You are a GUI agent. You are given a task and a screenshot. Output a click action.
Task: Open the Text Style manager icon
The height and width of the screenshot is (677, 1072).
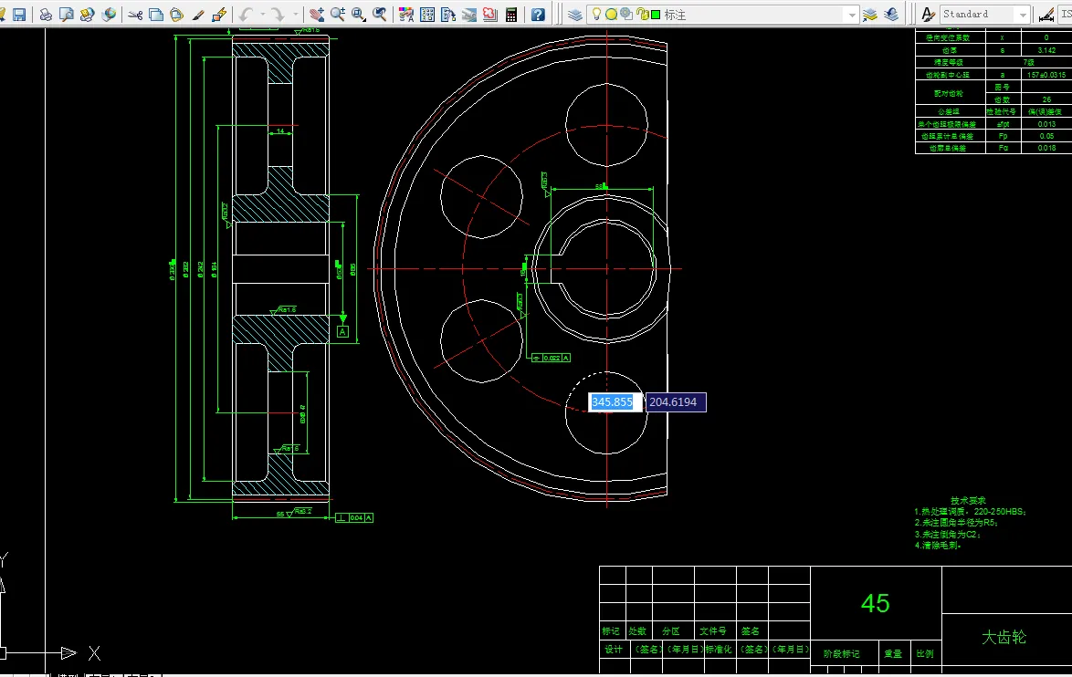pyautogui.click(x=928, y=15)
